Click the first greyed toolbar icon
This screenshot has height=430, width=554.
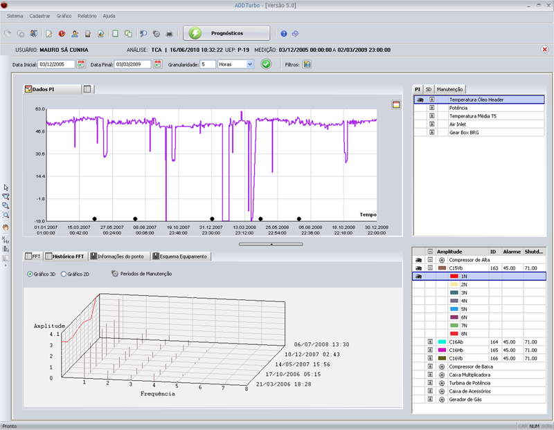pyautogui.click(x=8, y=33)
